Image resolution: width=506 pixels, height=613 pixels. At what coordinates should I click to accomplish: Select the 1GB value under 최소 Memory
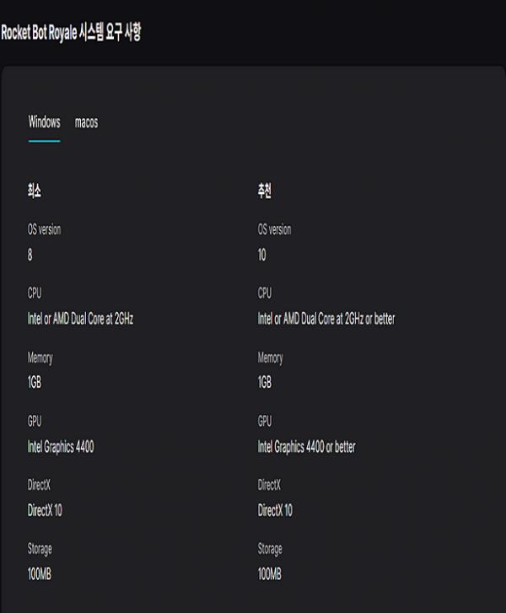[x=35, y=383]
